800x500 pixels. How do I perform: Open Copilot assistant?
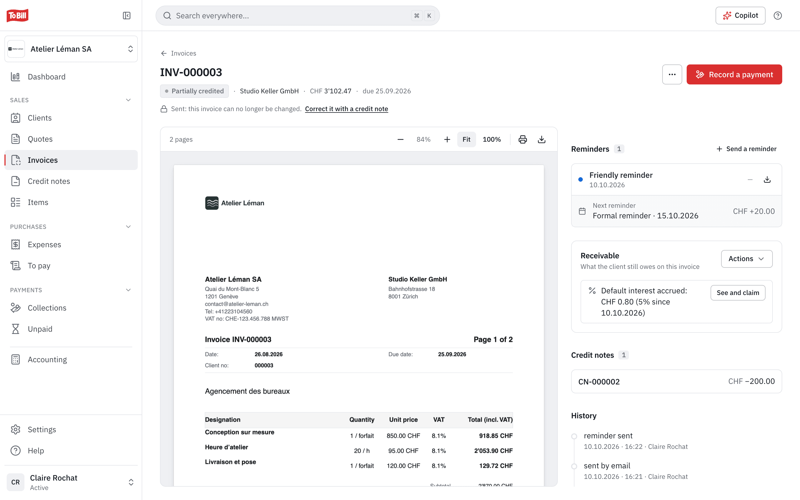coord(740,16)
